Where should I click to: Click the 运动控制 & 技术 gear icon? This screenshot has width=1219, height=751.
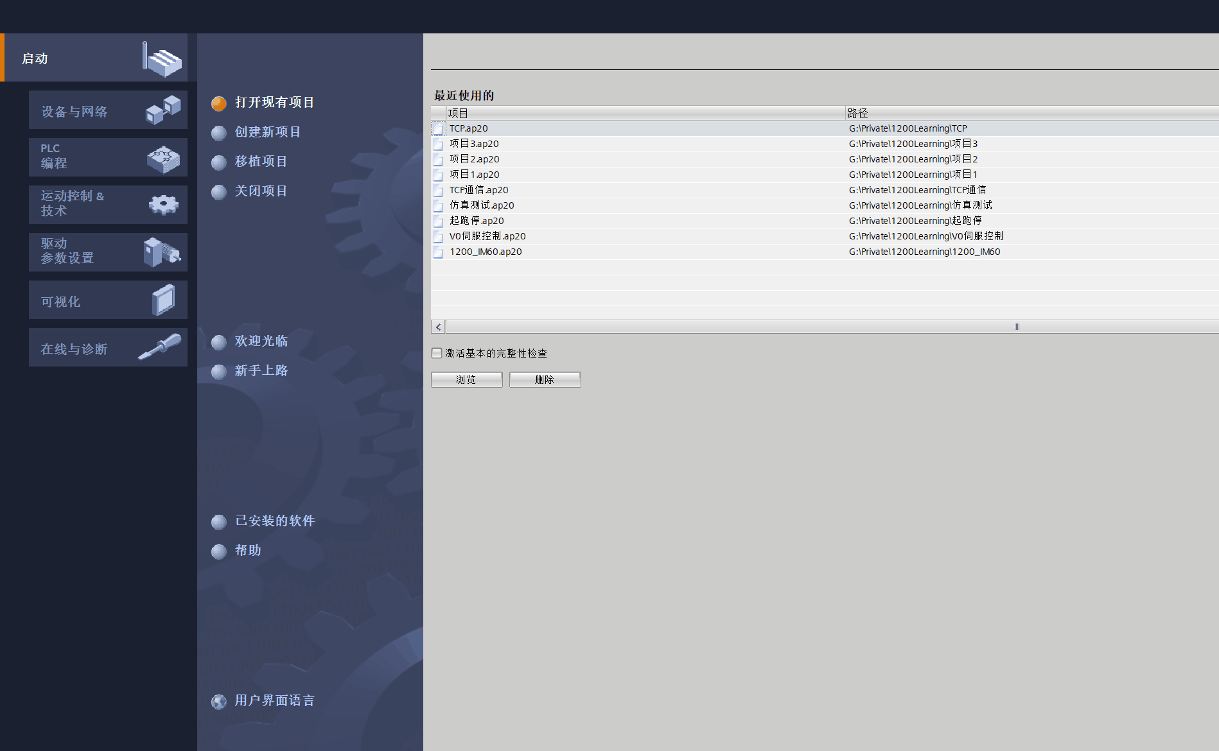click(x=163, y=205)
